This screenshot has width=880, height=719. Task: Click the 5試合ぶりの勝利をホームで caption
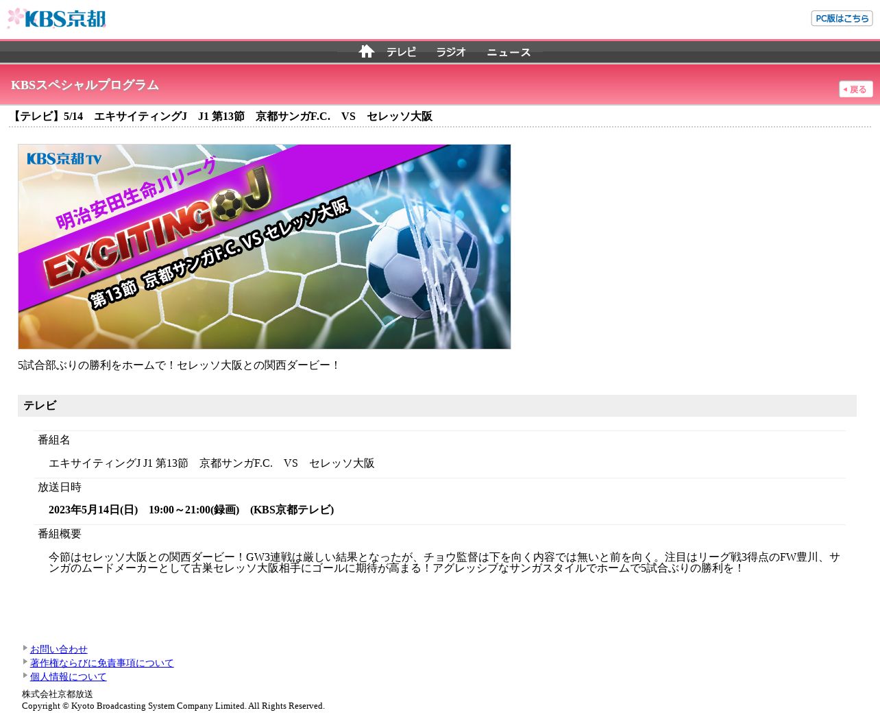tap(180, 365)
